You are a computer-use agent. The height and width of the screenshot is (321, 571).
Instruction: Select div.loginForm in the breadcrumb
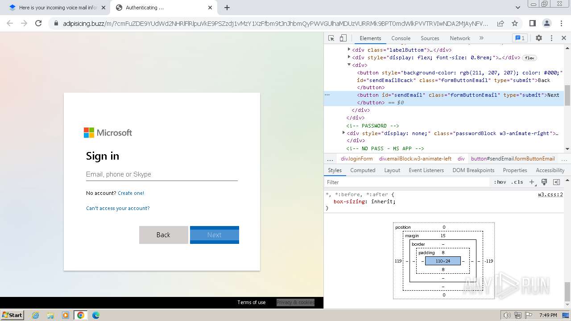coord(356,159)
